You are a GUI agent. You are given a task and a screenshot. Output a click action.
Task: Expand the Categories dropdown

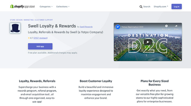(46, 7)
